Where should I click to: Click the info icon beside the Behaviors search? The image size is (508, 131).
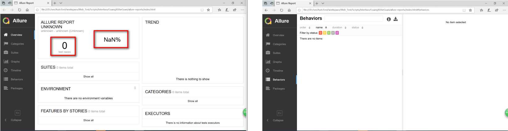(x=389, y=19)
